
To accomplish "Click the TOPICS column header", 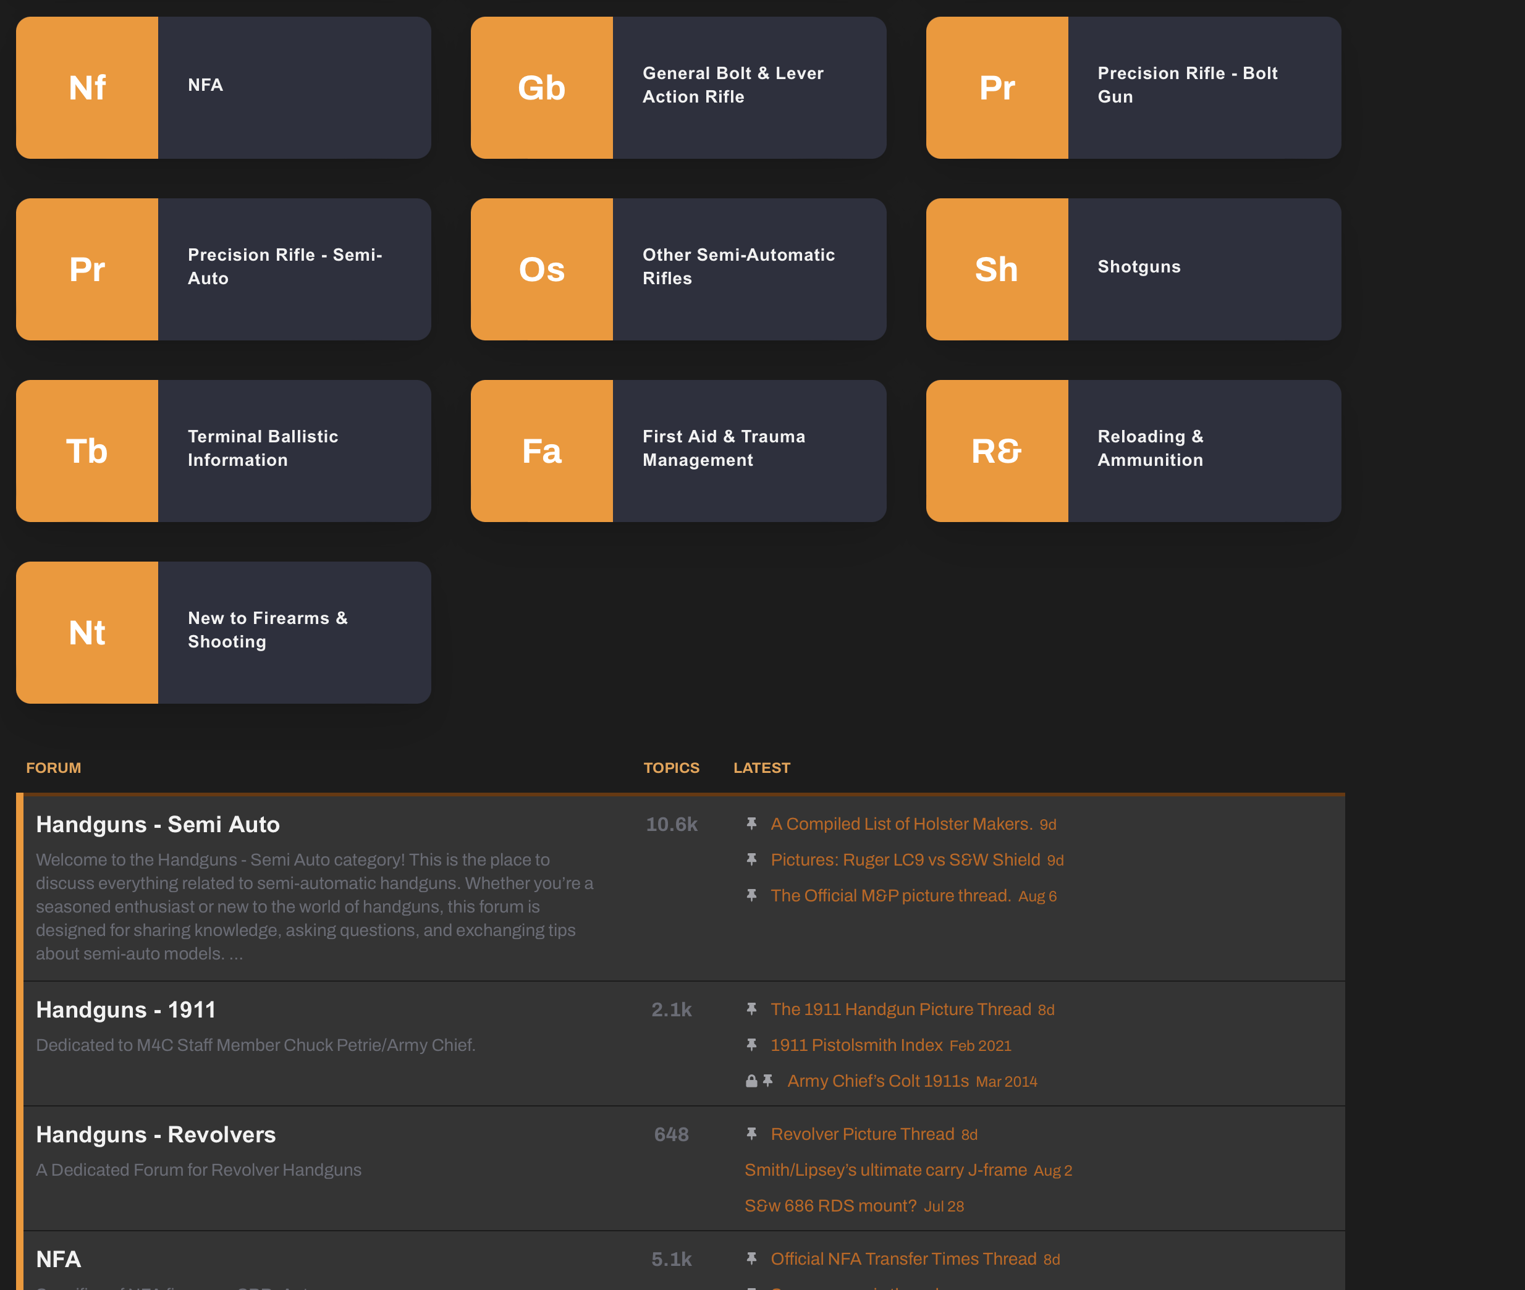I will (670, 768).
